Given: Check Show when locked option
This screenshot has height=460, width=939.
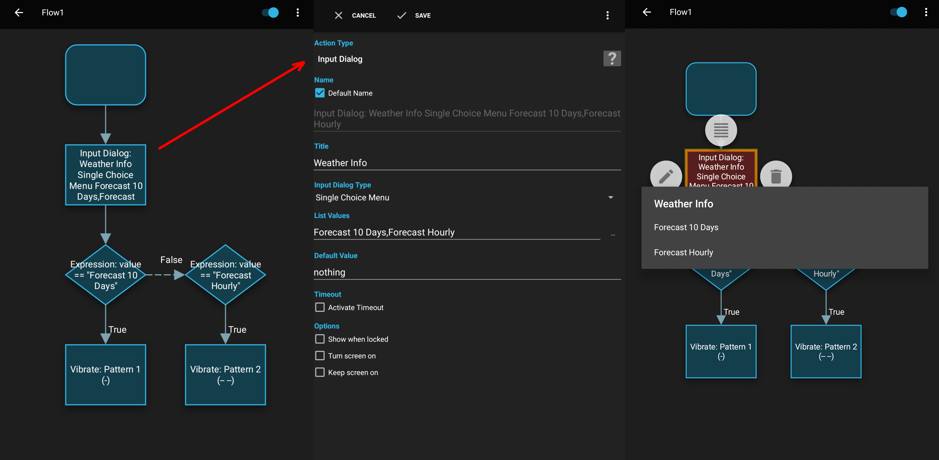Looking at the screenshot, I should (x=320, y=339).
